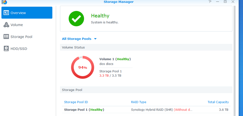Image resolution: width=243 pixels, height=116 pixels.
Task: Click the red 'Without d...' warning text
Action: click(x=183, y=110)
